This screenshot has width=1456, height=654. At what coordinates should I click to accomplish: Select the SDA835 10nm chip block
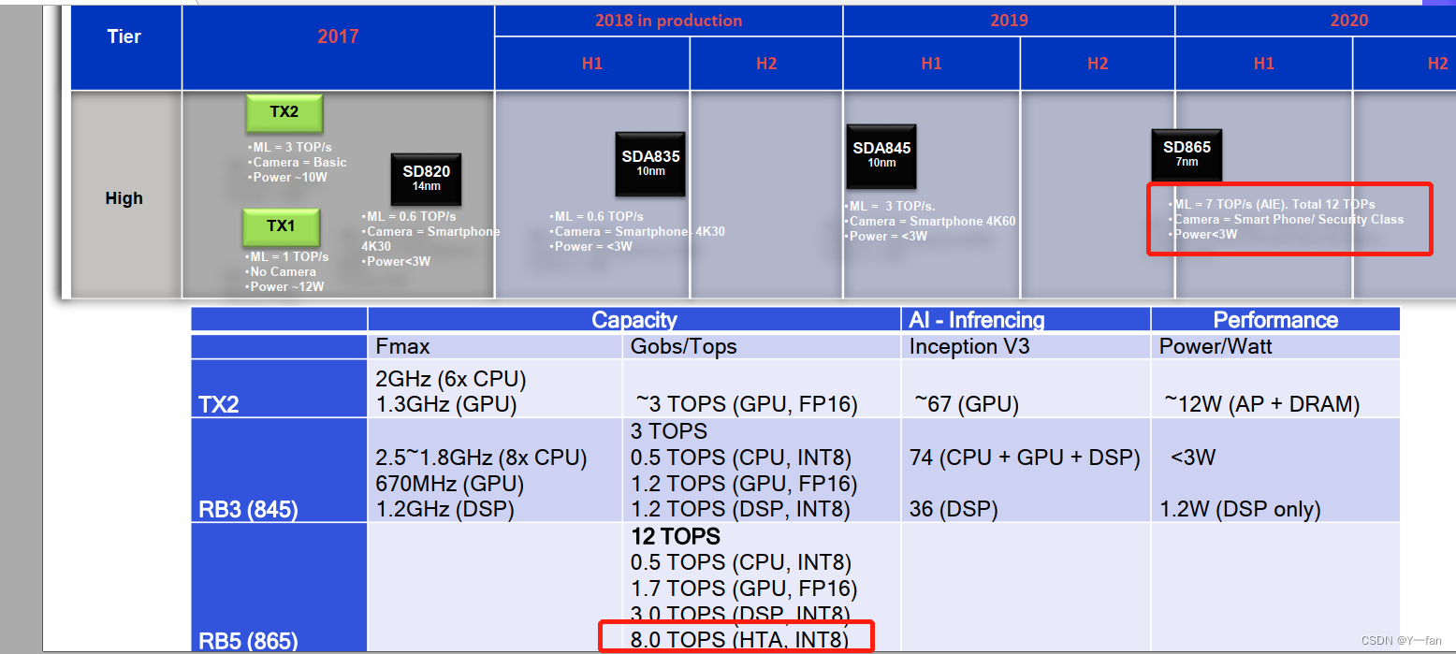(650, 163)
